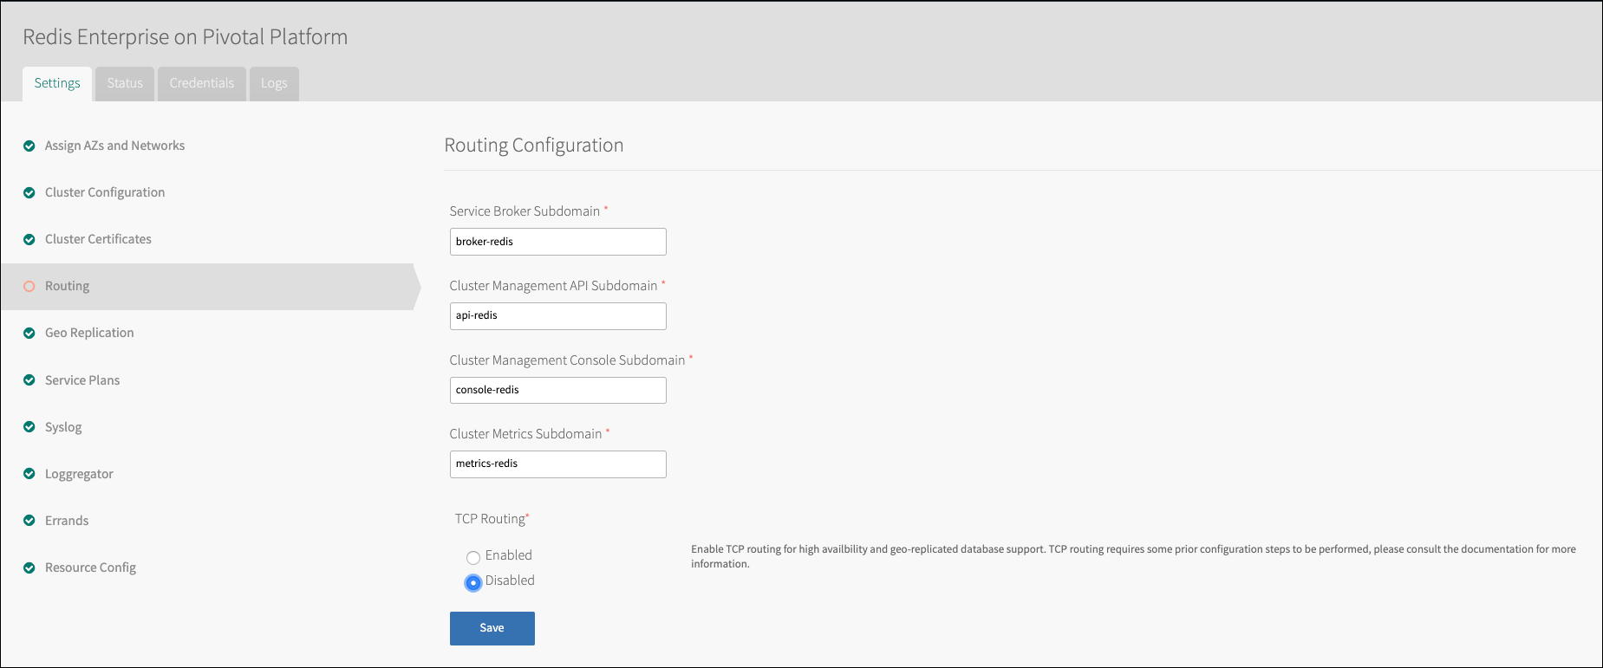1603x668 pixels.
Task: Focus the Cluster Management Console Subdomain field
Action: tap(558, 391)
